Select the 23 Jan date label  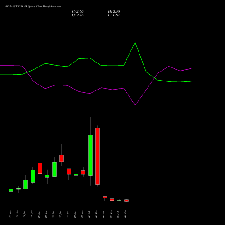[53, 214]
